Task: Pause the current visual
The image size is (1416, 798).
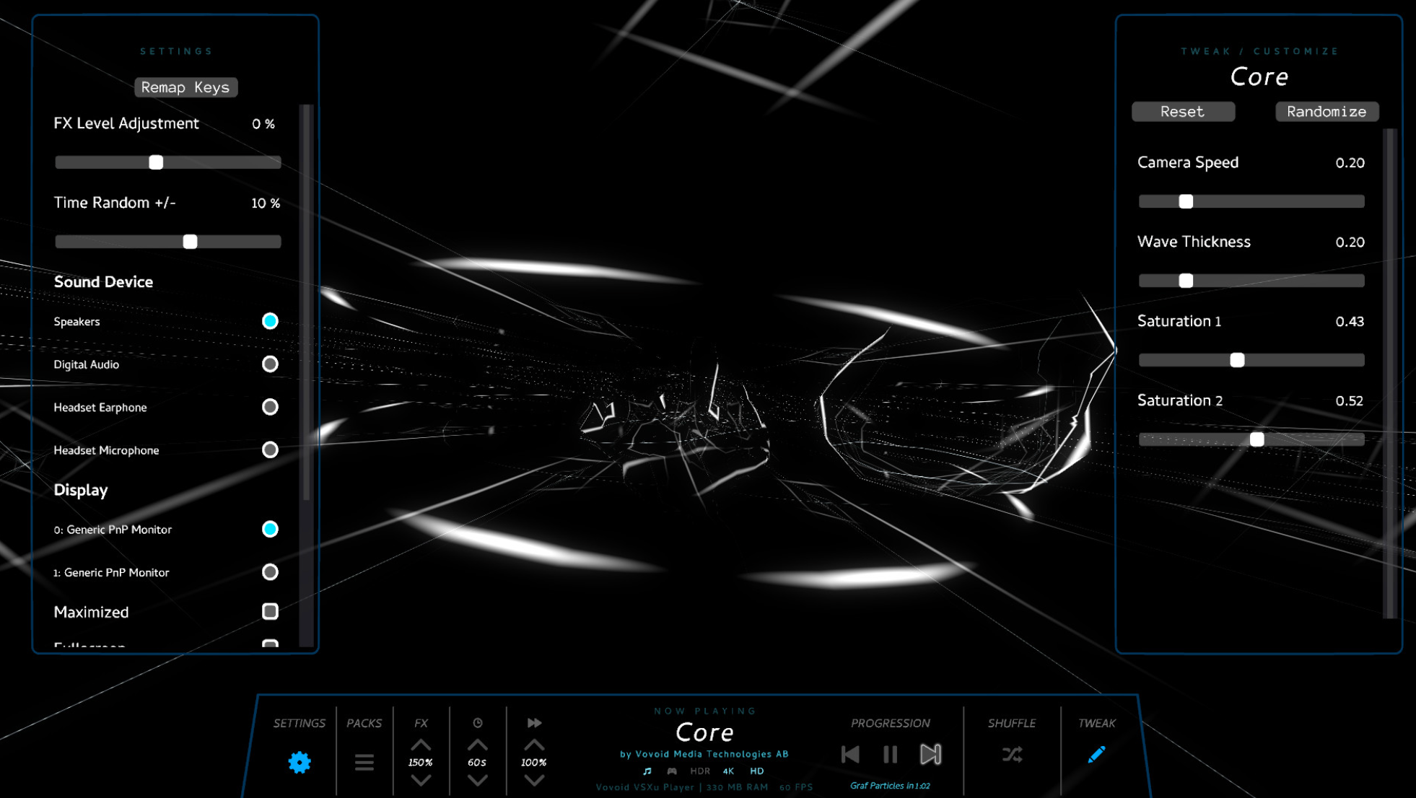Action: point(890,754)
